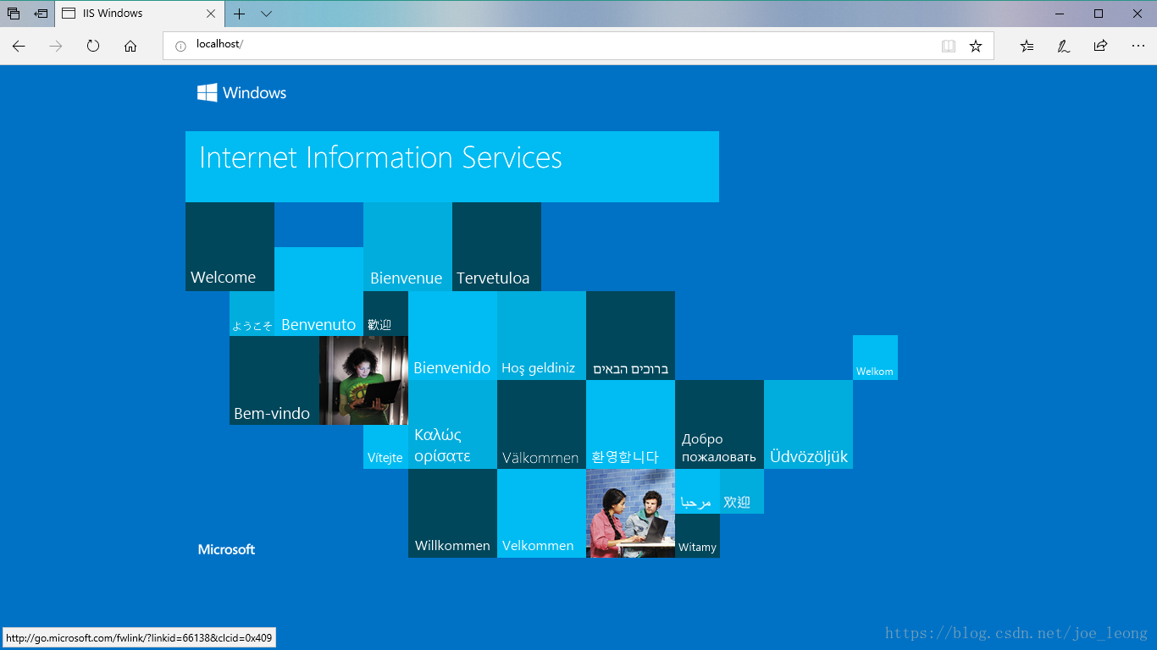Click the Bienvenue tile

pyautogui.click(x=407, y=246)
